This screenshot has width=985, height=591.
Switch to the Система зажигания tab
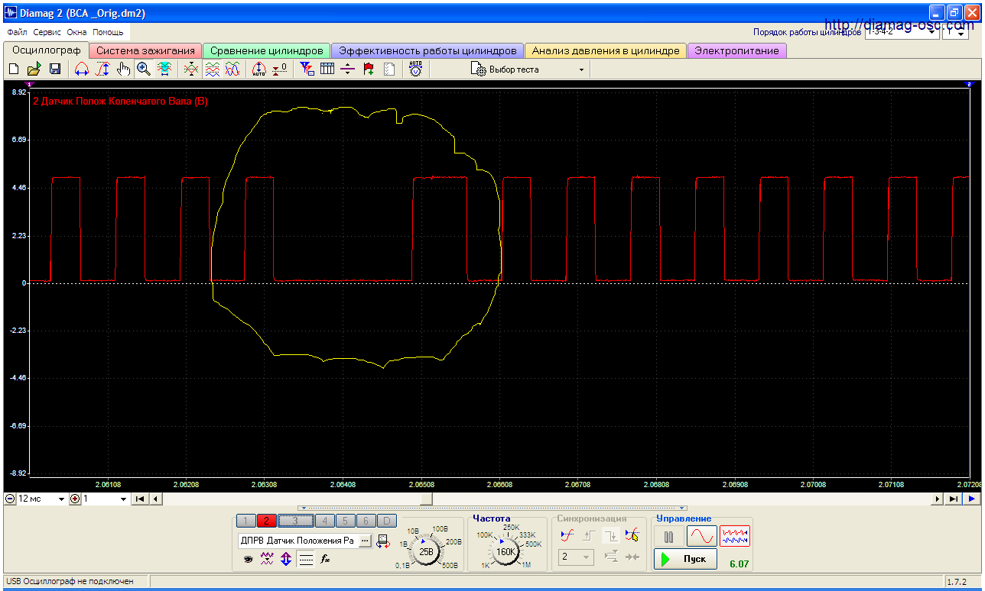pos(145,50)
